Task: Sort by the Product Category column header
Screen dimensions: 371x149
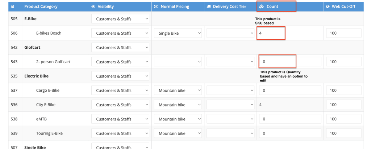Action: coord(41,6)
